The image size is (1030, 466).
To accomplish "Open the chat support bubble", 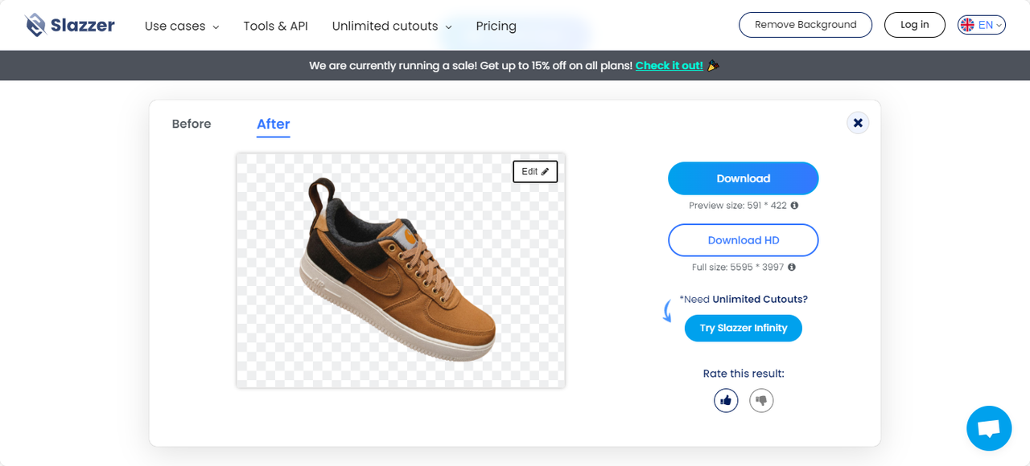I will pyautogui.click(x=989, y=428).
